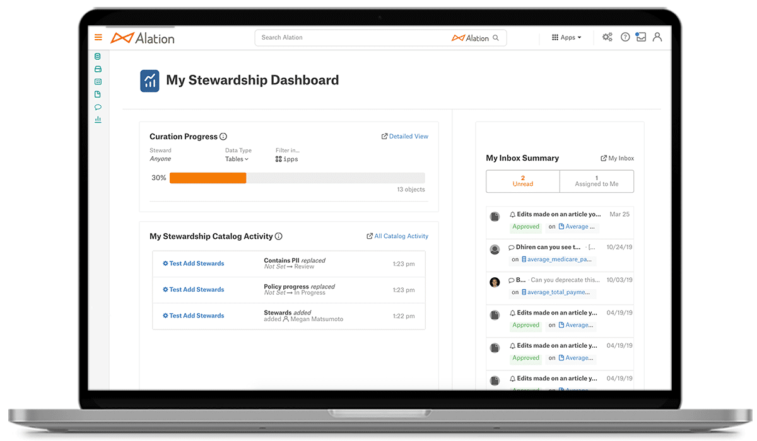
Task: Open the inbox icon with notification badge
Action: [x=640, y=38]
